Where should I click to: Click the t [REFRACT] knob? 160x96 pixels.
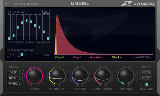[80, 76]
